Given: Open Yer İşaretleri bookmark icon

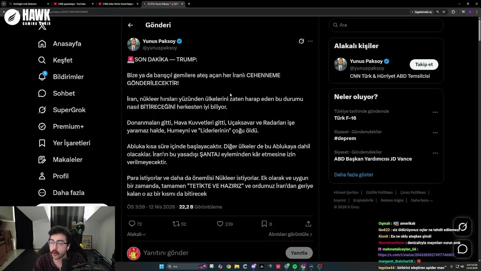Looking at the screenshot, I should [x=42, y=143].
